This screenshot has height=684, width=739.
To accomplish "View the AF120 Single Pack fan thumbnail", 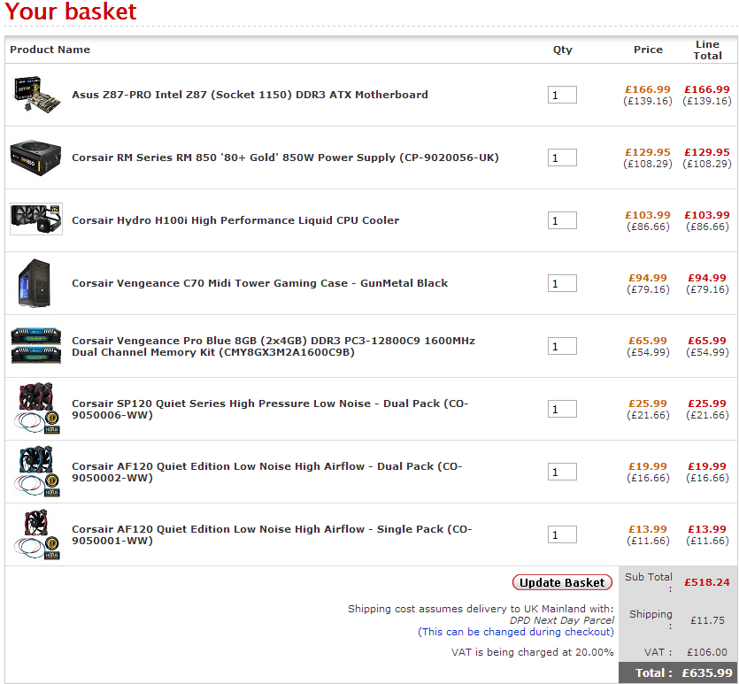I will point(36,534).
